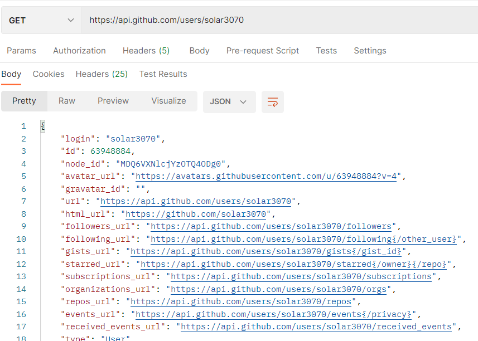Click the "received_events_url" key text
The height and width of the screenshot is (341, 478).
[x=113, y=327]
